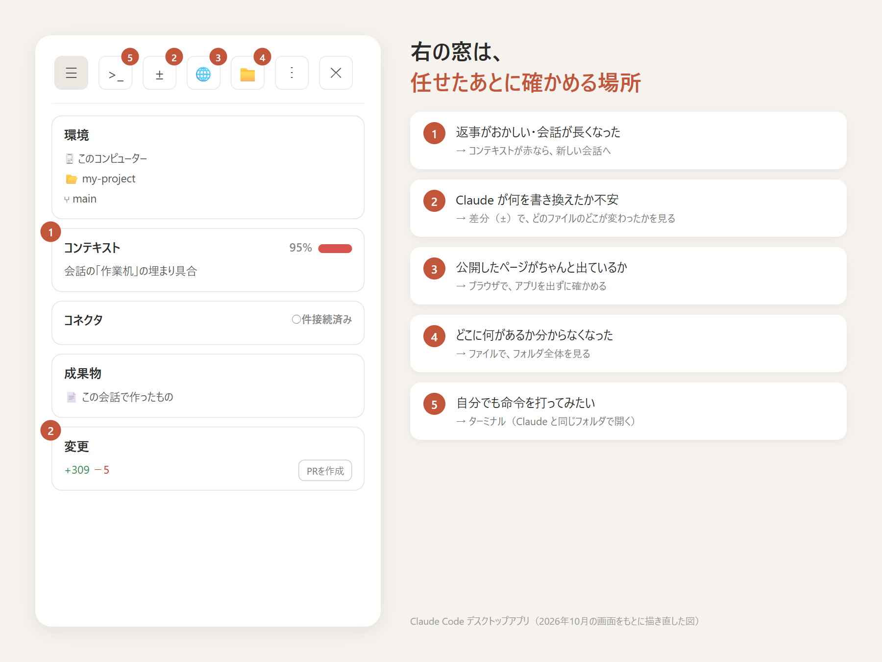Click the my-project folder row
This screenshot has width=882, height=662.
click(x=100, y=179)
